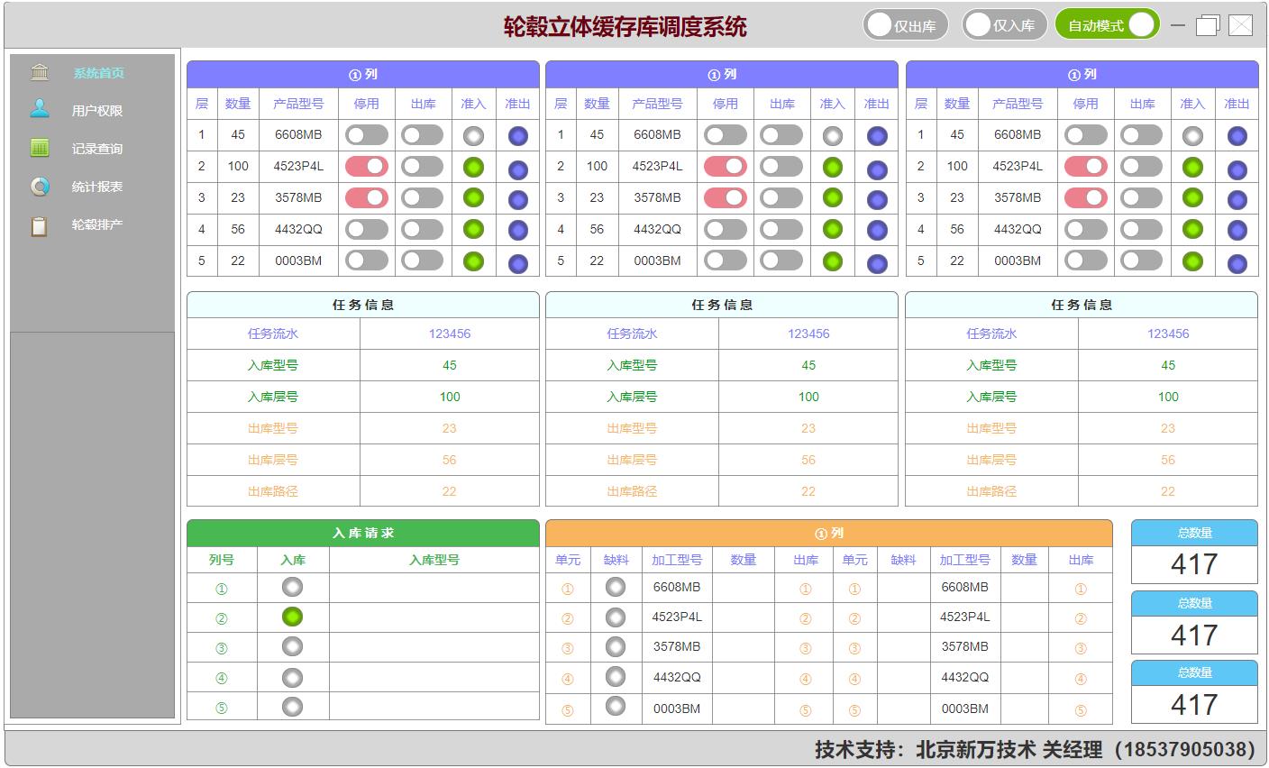
Task: Click 缺料 light in unit ④ row
Action: 616,676
